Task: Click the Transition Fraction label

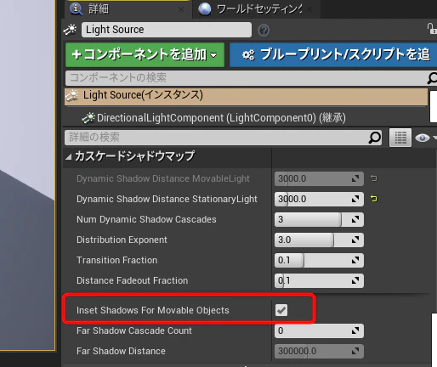Action: pyautogui.click(x=116, y=260)
